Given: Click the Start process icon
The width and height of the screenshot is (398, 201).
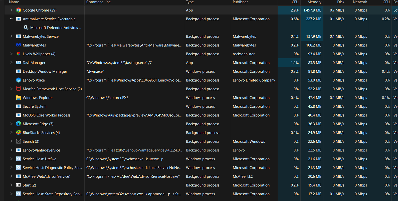Looking at the screenshot, I should [19, 185].
